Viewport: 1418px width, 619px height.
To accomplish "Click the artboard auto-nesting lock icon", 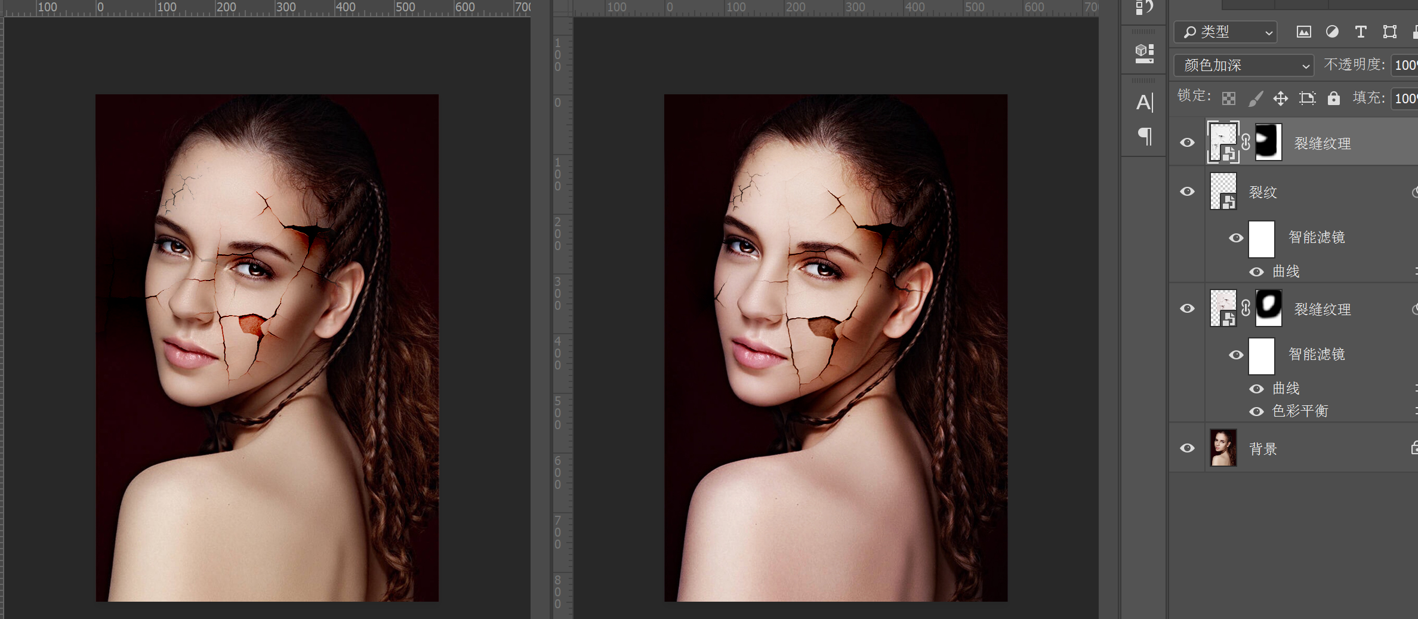I will (x=1307, y=98).
